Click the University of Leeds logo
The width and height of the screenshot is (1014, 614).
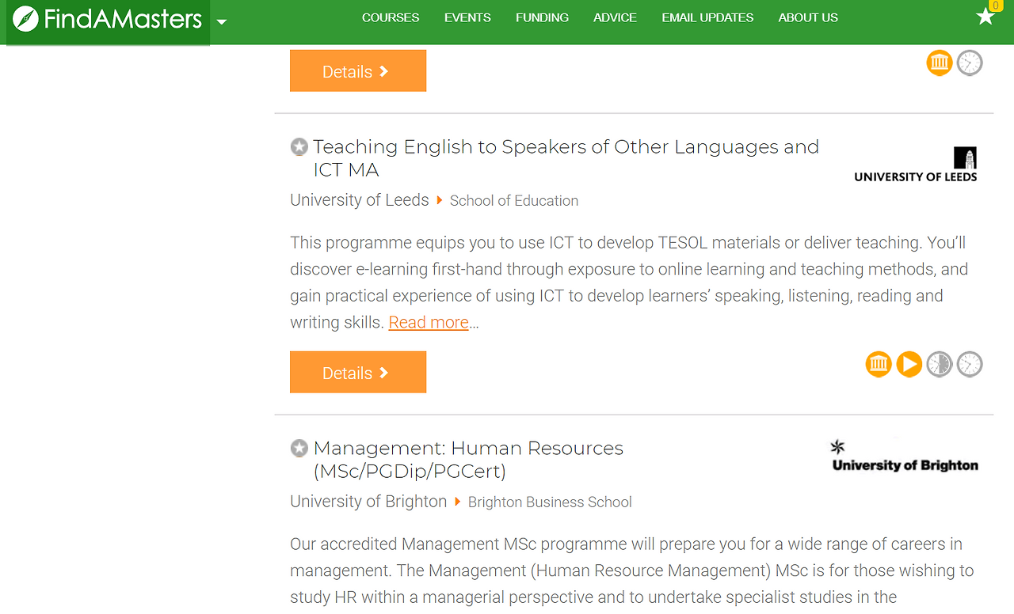(x=916, y=165)
